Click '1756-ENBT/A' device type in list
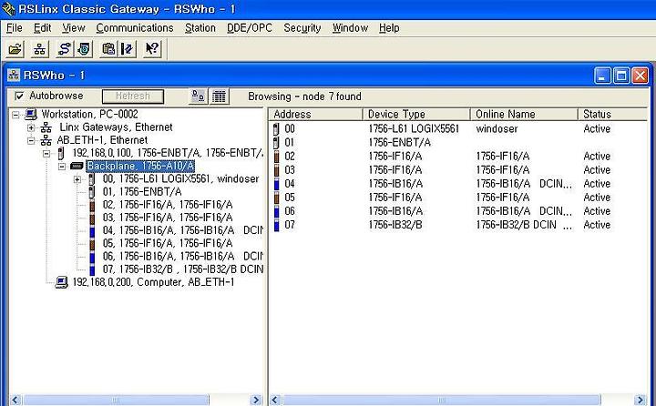656x406 pixels. pos(399,143)
